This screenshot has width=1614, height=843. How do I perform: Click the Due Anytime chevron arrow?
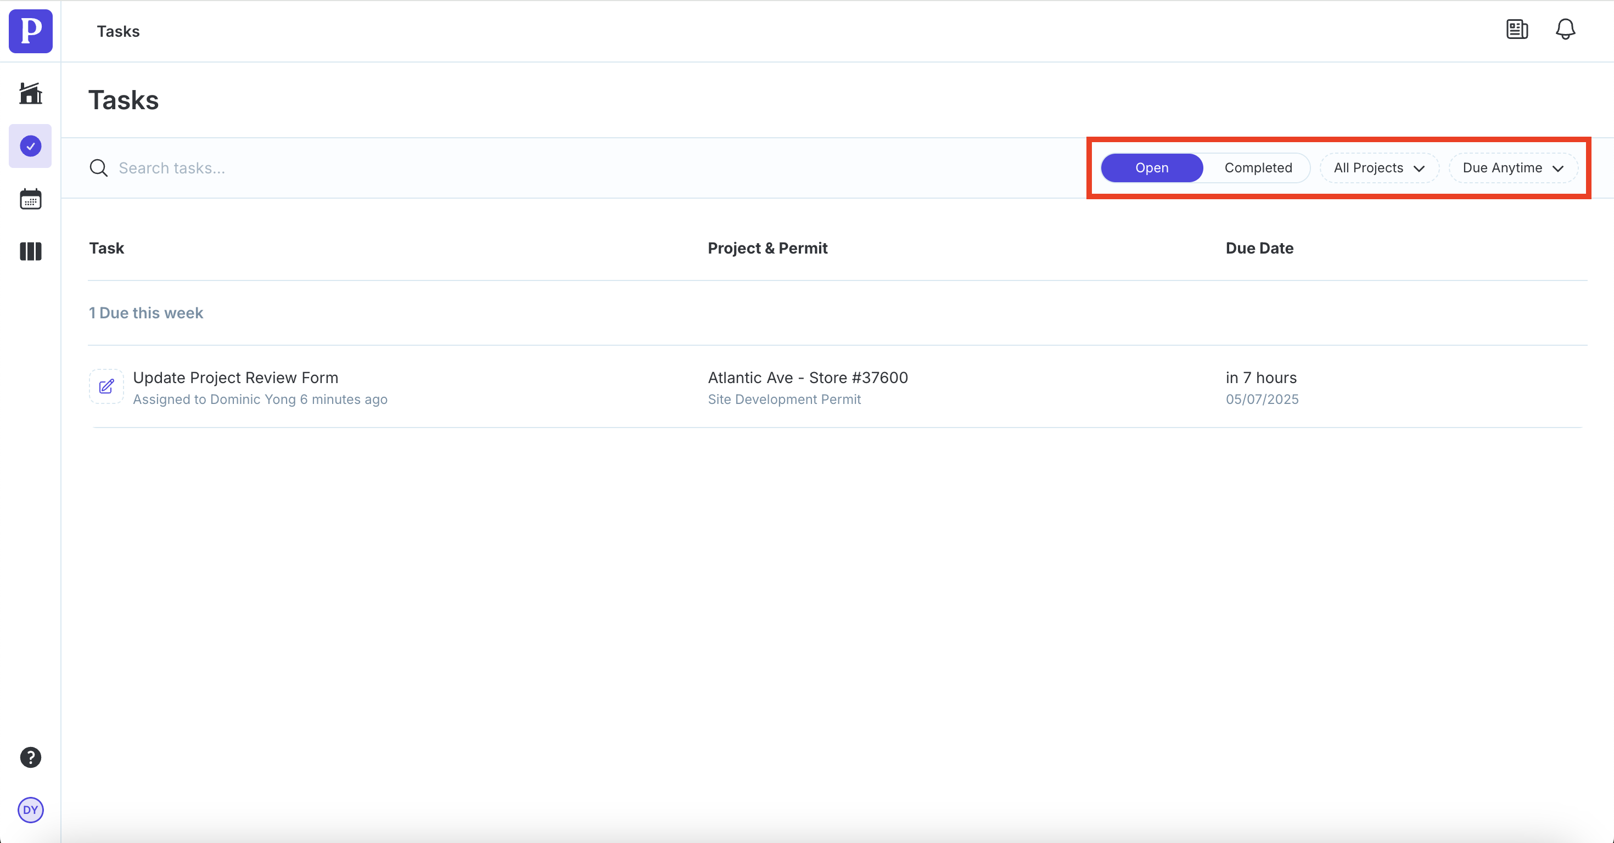(x=1557, y=168)
